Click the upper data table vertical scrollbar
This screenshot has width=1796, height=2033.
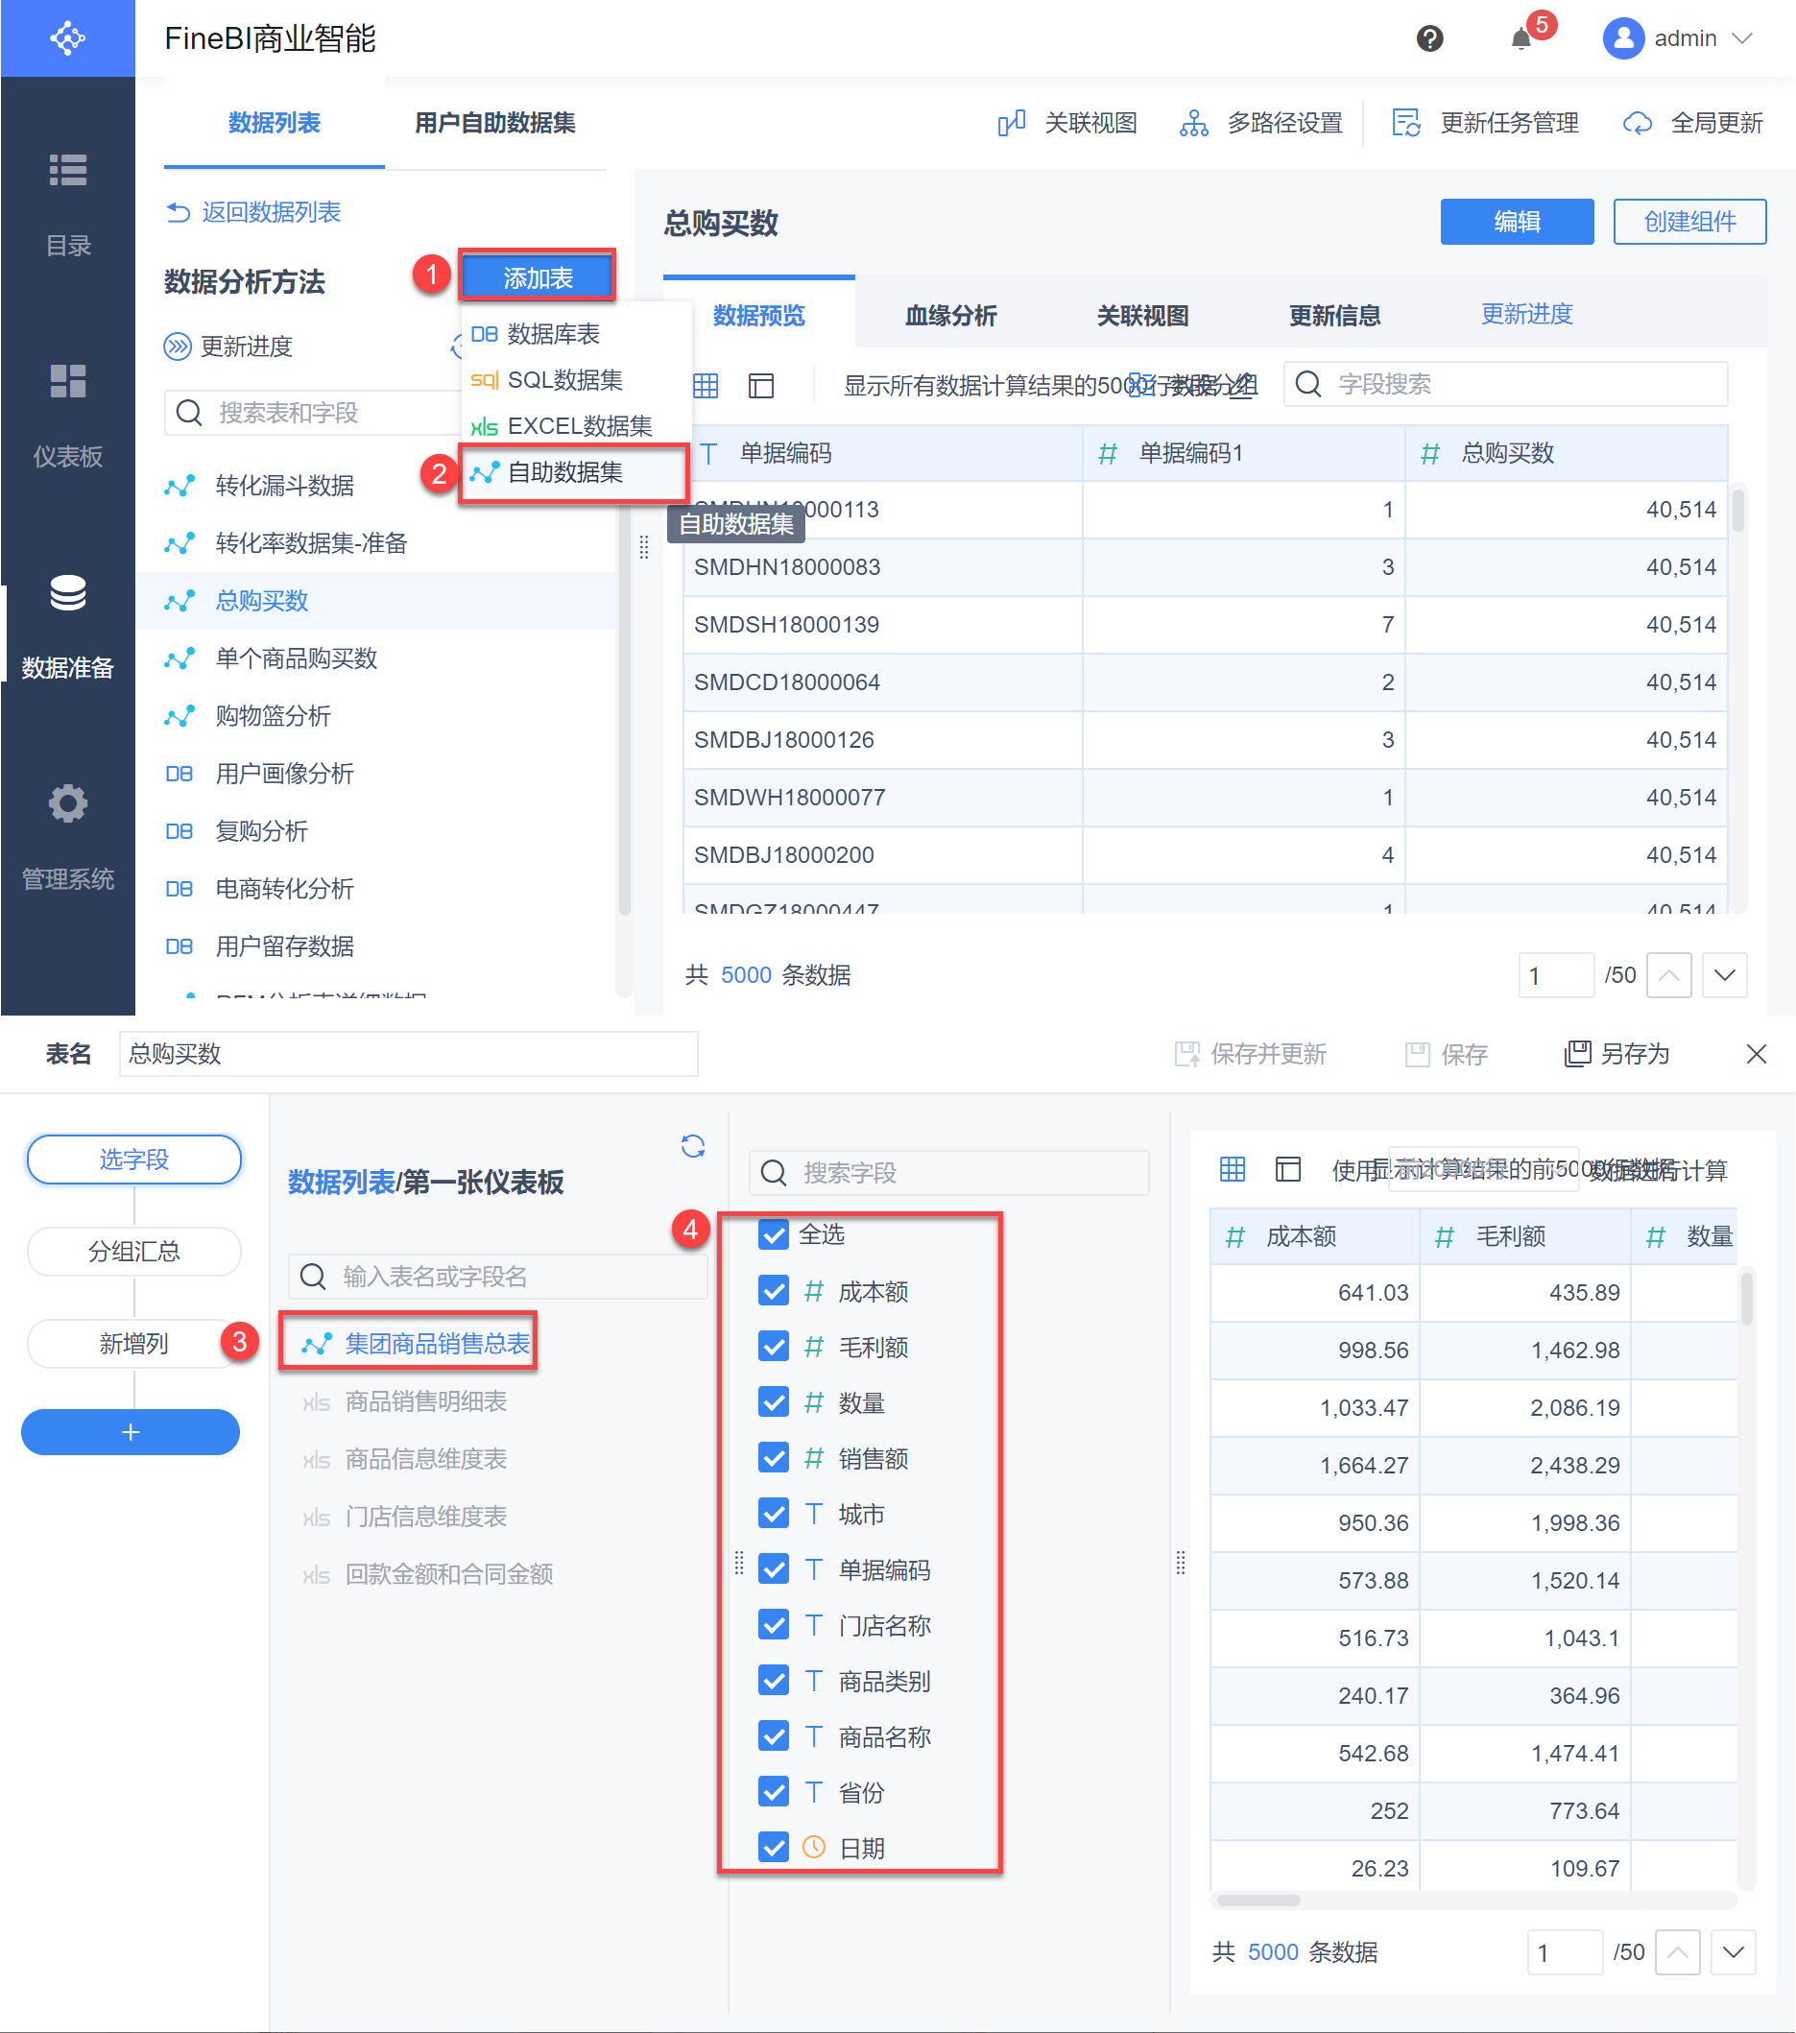[1737, 509]
